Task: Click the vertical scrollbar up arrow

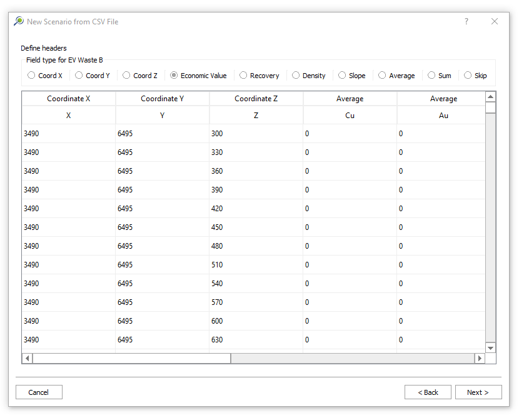Action: (x=490, y=97)
